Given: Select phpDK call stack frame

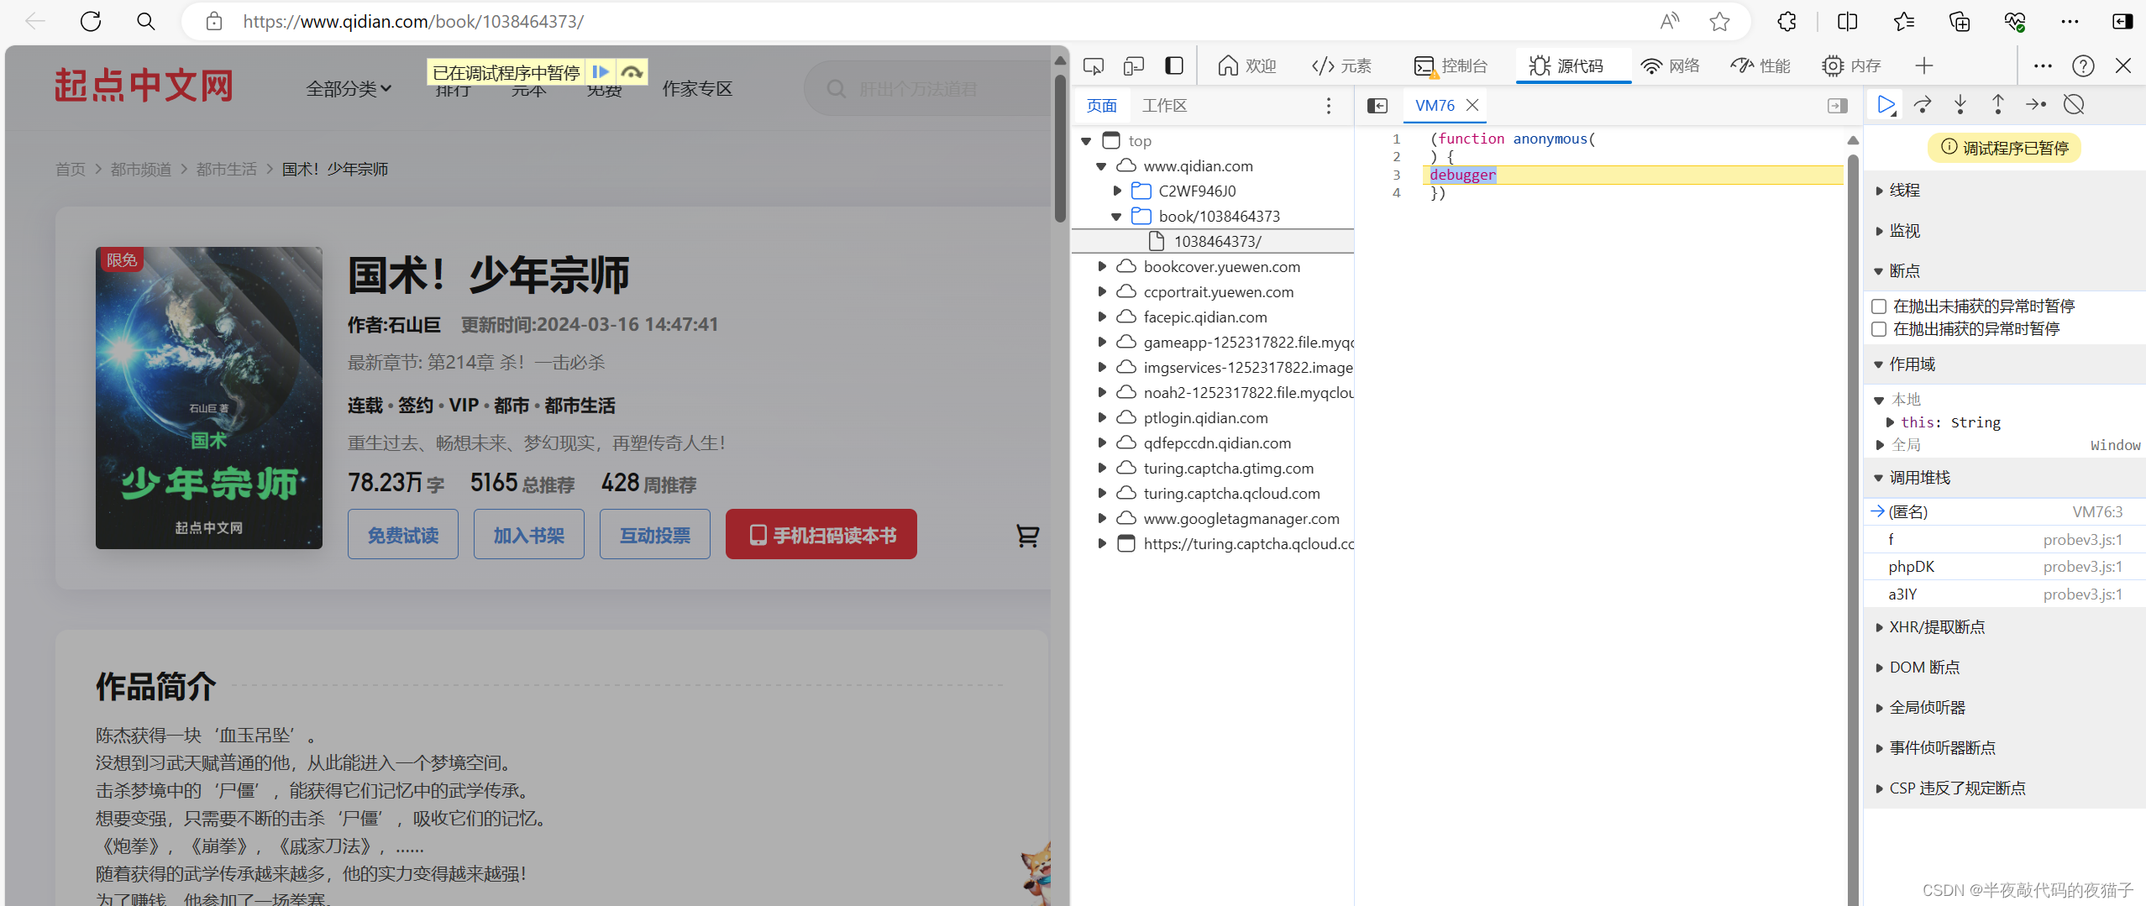Looking at the screenshot, I should click(x=2005, y=567).
